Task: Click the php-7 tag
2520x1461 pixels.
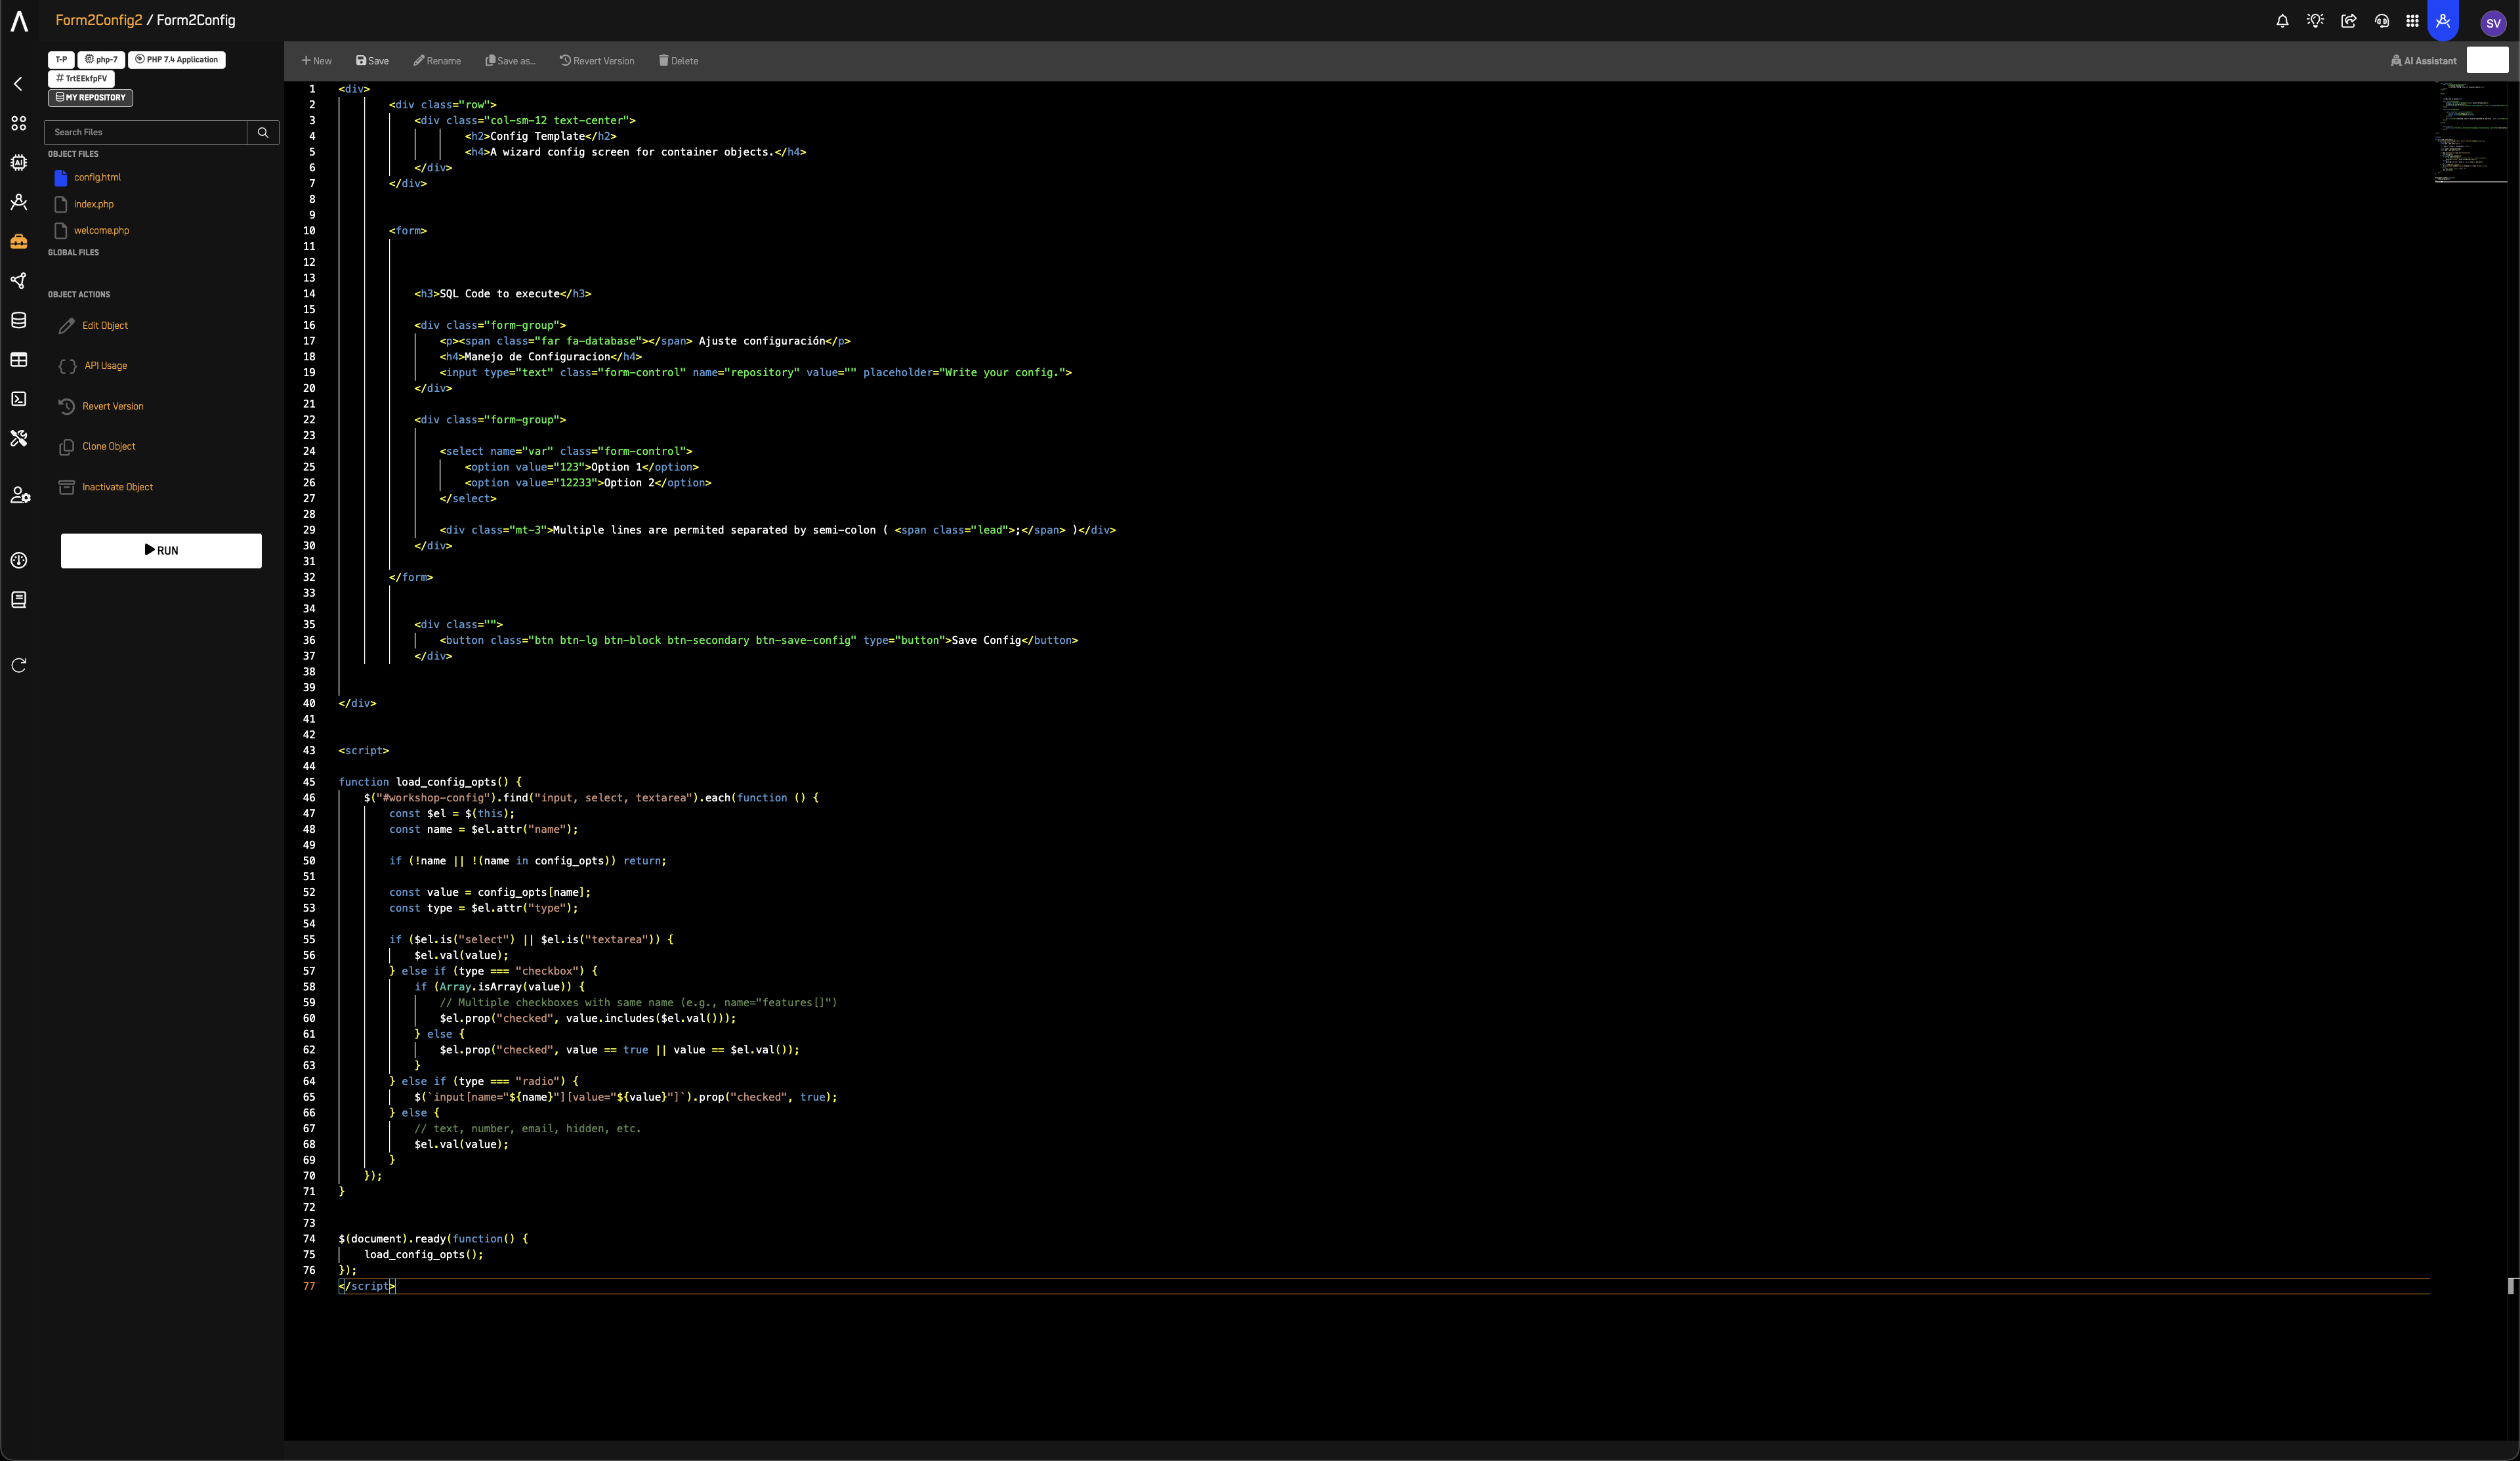Action: point(101,60)
